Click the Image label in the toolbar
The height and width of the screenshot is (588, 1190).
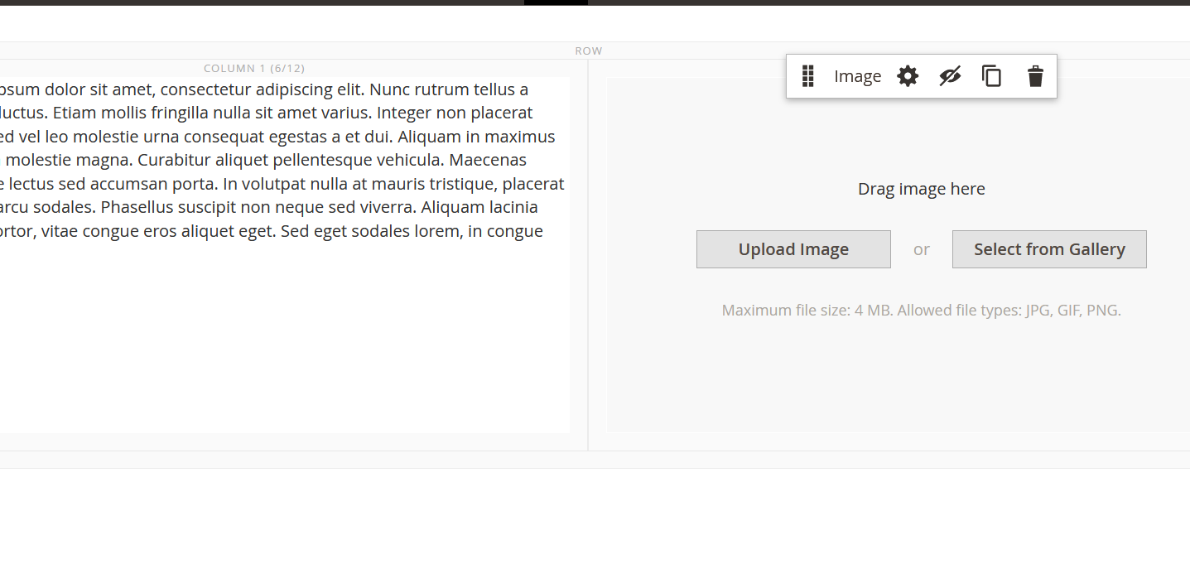click(x=857, y=76)
